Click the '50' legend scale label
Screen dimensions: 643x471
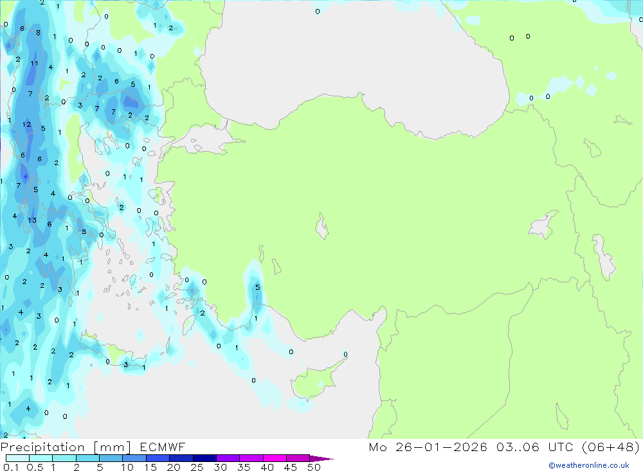click(314, 467)
